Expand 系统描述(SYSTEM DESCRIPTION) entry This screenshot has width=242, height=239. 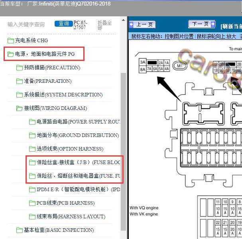(63, 95)
